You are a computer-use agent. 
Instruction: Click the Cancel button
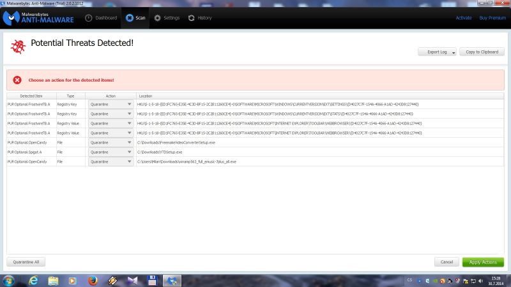click(446, 262)
